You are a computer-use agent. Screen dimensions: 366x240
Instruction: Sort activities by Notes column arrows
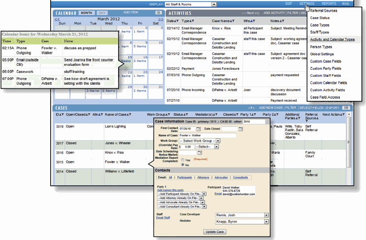coord(282,21)
